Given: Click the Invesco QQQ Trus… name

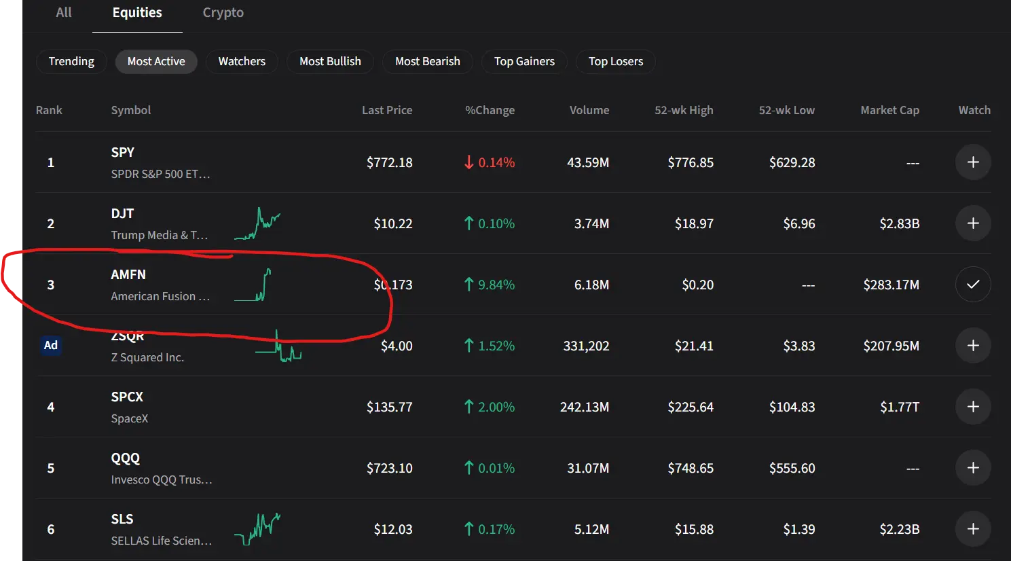Looking at the screenshot, I should 162,479.
